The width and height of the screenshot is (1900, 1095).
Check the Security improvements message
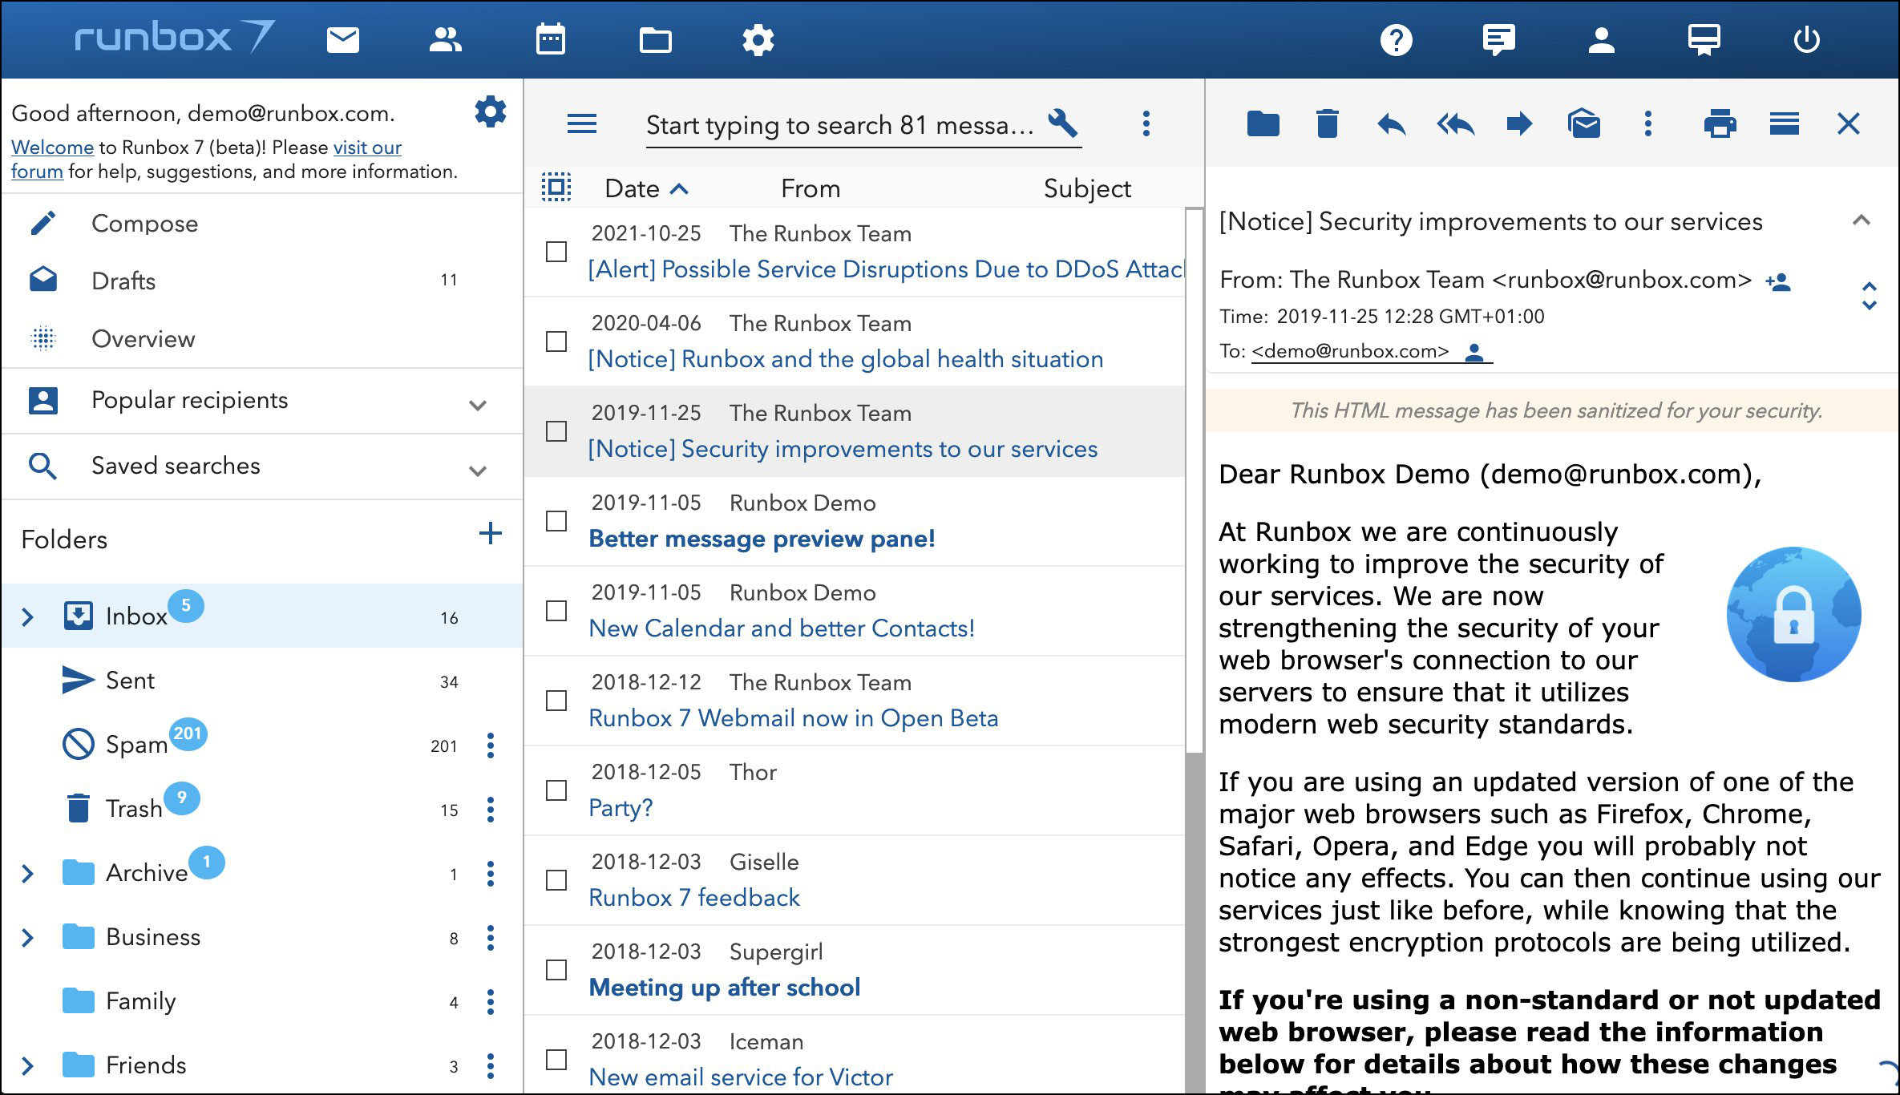point(556,431)
